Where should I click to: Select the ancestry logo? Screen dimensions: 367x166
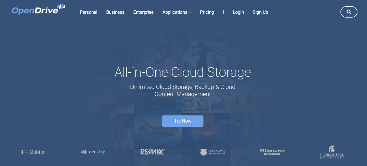click(x=93, y=152)
